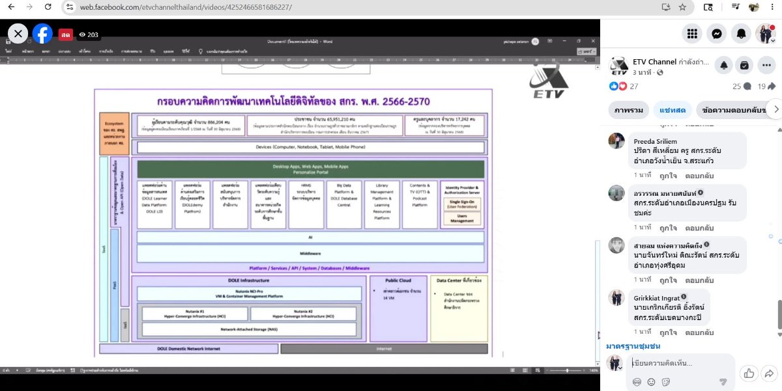Open install/cast icon in address bar
The image size is (782, 391).
coord(665,7)
